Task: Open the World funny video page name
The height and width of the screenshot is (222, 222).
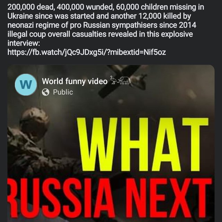Action: [x=75, y=81]
